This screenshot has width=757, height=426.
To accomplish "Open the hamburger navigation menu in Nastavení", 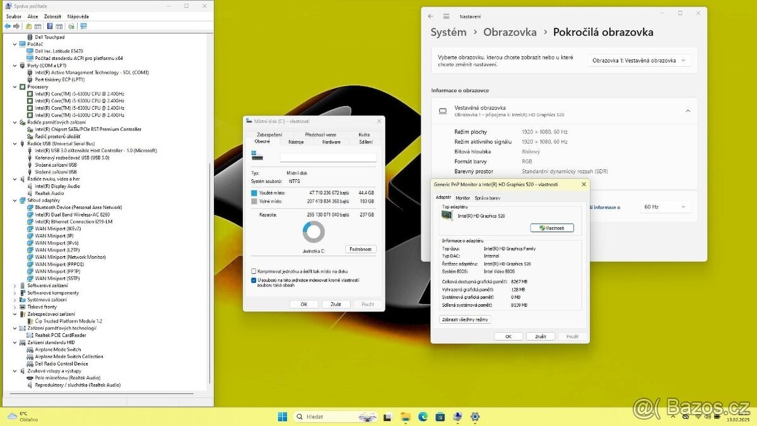I will (446, 16).
